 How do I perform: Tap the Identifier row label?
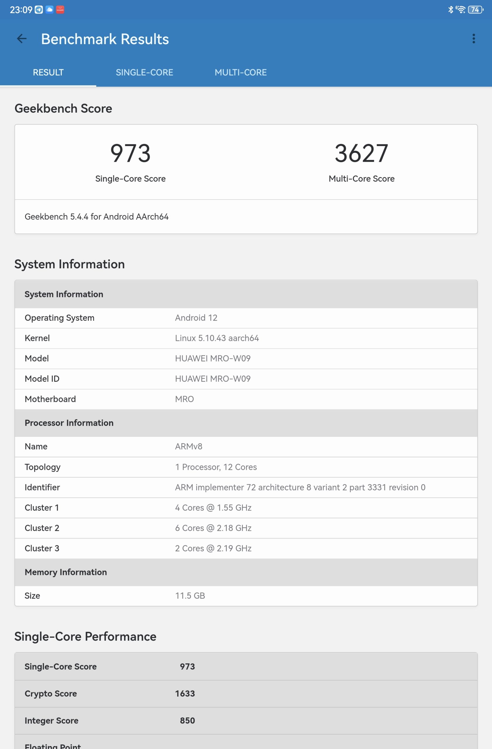point(42,487)
